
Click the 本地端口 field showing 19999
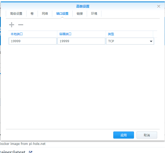point(33,41)
